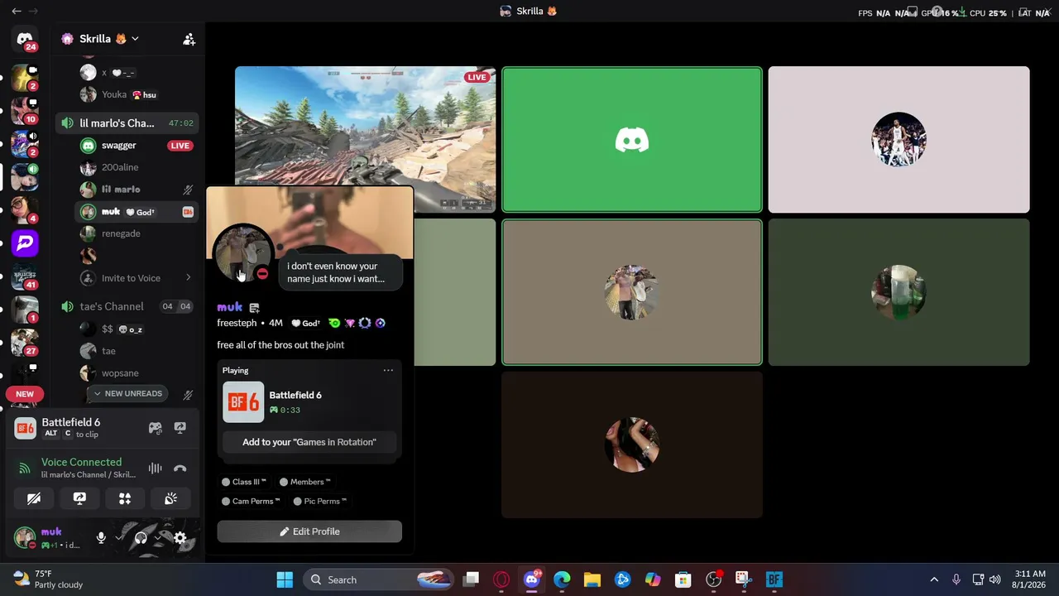Jump to new unreads in channel list
Viewport: 1059px width, 596px height.
tap(128, 393)
